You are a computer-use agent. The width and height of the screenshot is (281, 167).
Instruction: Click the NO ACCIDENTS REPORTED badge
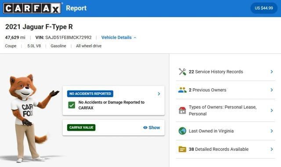pos(90,94)
